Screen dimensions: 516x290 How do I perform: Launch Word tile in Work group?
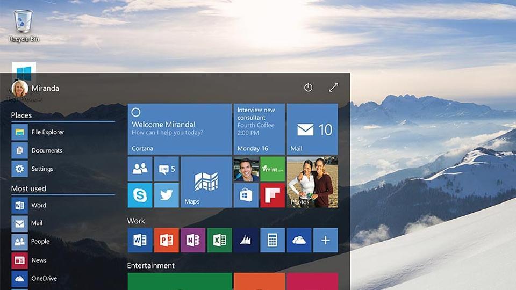coord(140,241)
